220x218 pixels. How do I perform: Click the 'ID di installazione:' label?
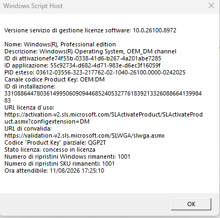coord(30,86)
